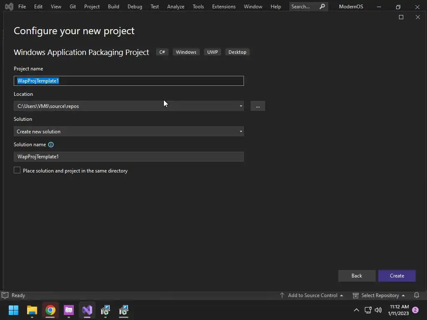Switch to Visual Studio on taskbar

[87, 310]
